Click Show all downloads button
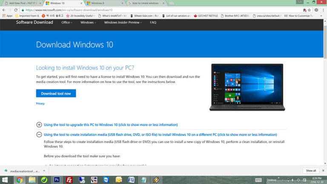The image size is (327, 184). 311,171
